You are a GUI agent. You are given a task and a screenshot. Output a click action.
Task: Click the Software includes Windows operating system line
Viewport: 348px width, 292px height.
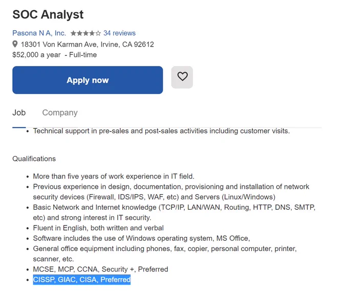coord(141,238)
